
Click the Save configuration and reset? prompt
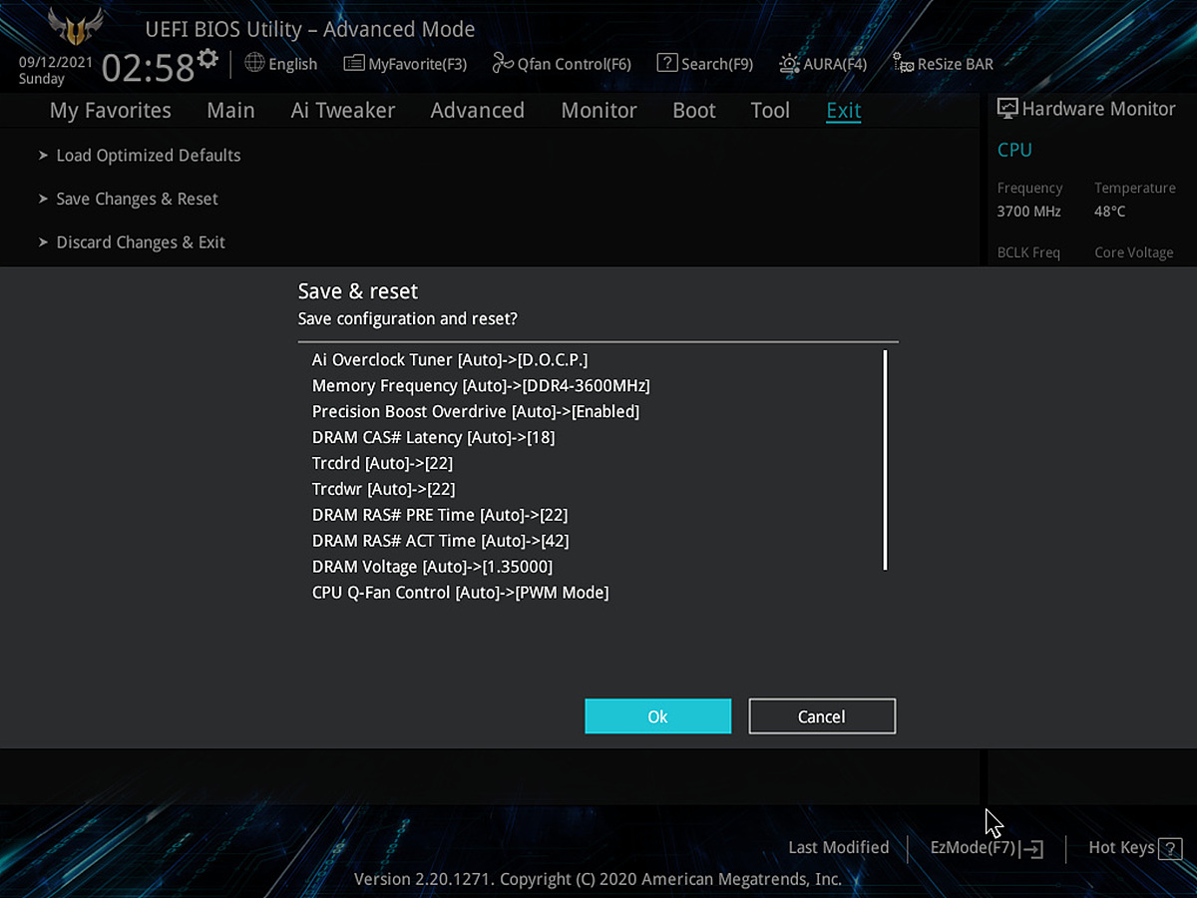[408, 319]
